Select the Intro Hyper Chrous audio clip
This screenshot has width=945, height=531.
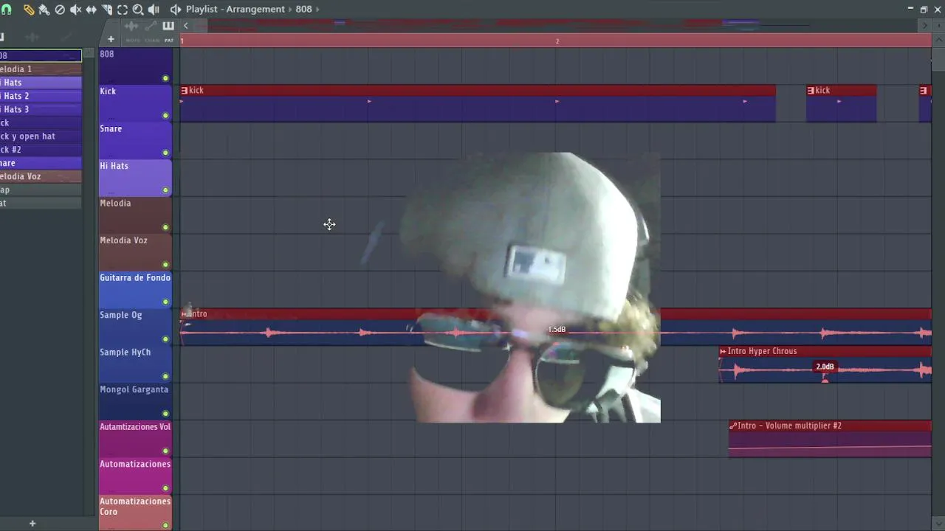tap(825, 364)
